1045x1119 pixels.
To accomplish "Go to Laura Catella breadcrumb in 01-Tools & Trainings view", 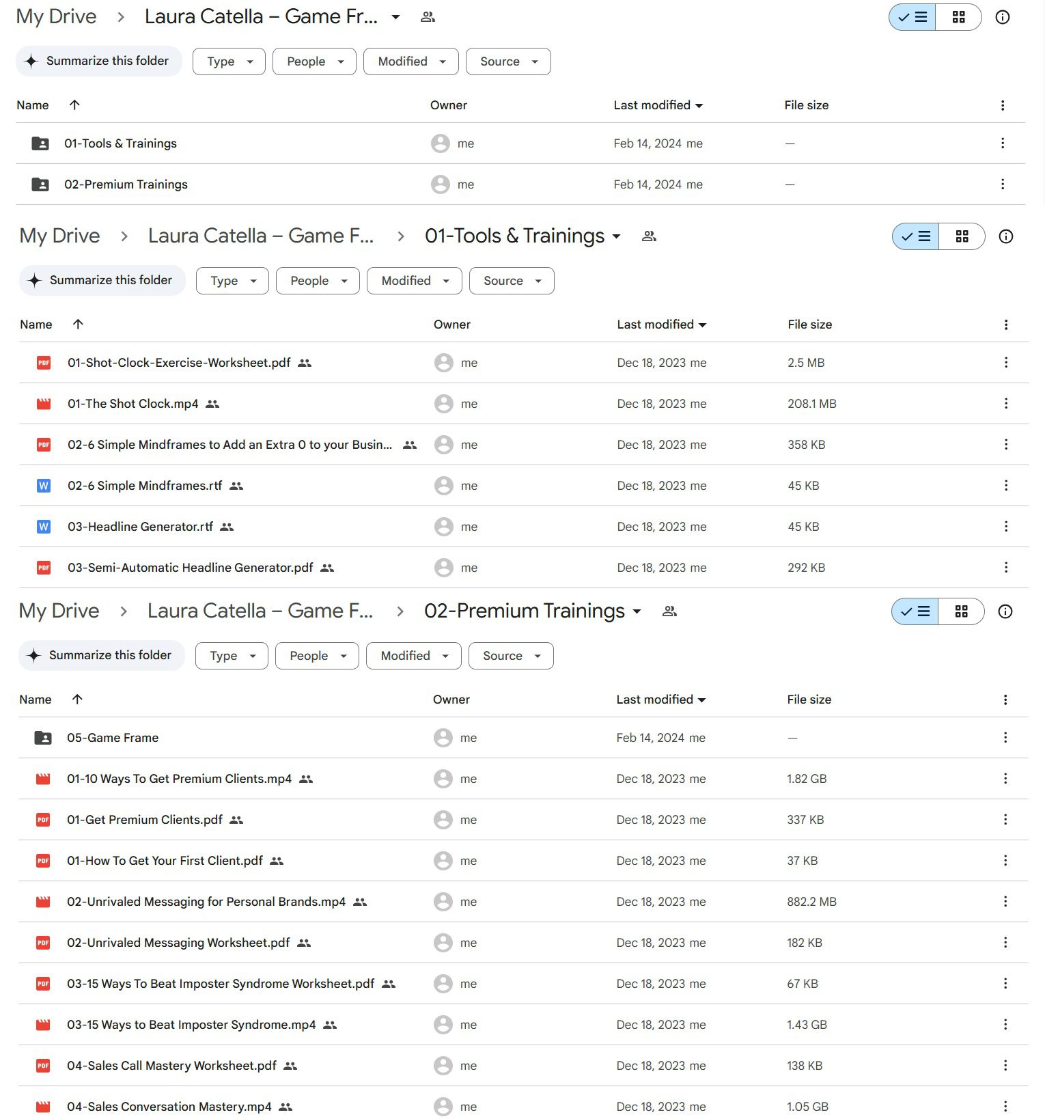I will pos(261,236).
